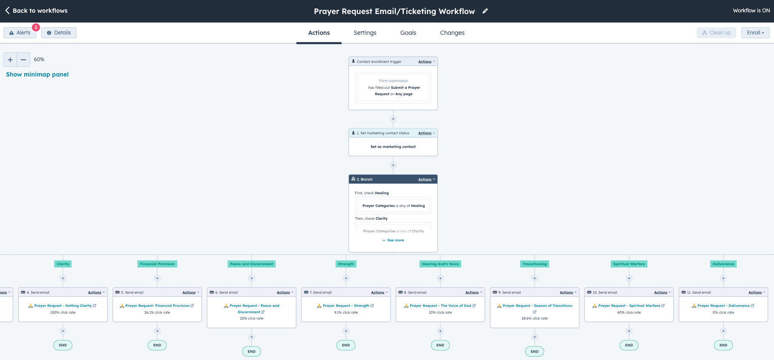Click the END node under Clarity branch

[x=63, y=345]
